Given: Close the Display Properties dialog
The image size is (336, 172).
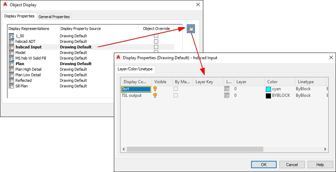Looking at the screenshot, I should tap(331, 57).
